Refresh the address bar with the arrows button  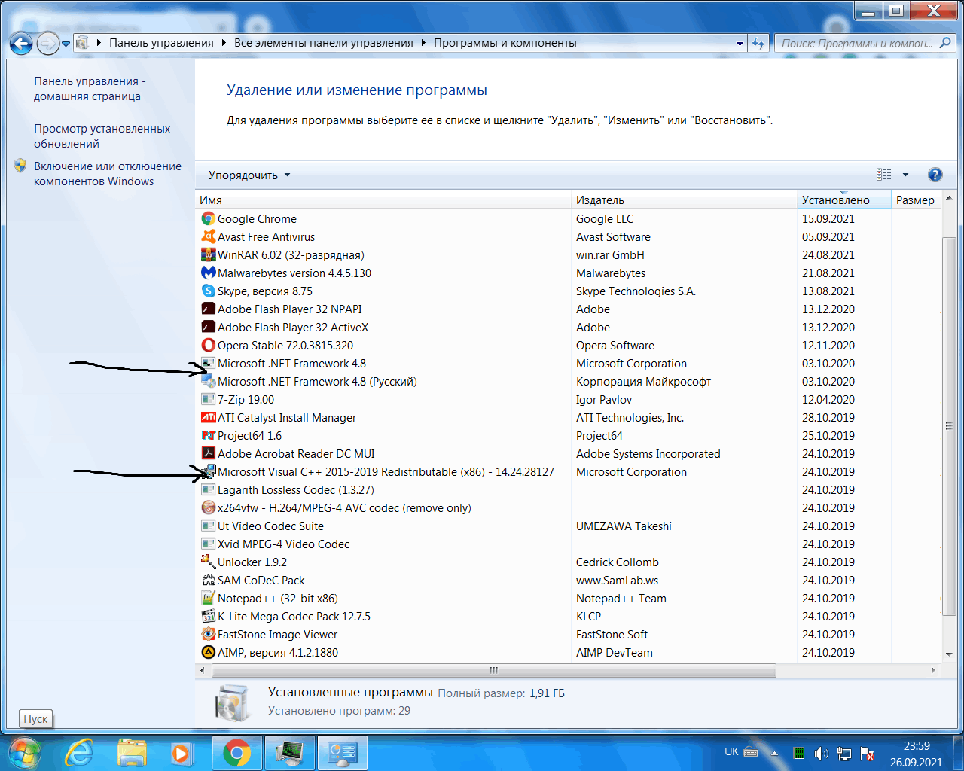[x=758, y=43]
